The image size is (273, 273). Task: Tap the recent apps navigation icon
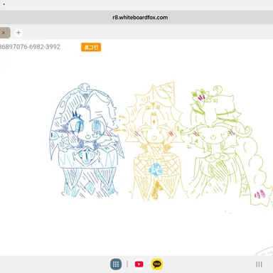pos(259,264)
